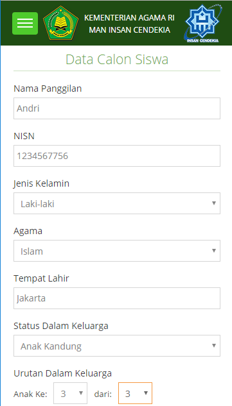Open the Anak Ke number selector
This screenshot has height=406, width=232.
[x=70, y=393]
